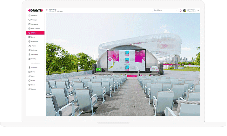
Task: Open the Gravit8 Demo dropdown
Action: pos(165,10)
